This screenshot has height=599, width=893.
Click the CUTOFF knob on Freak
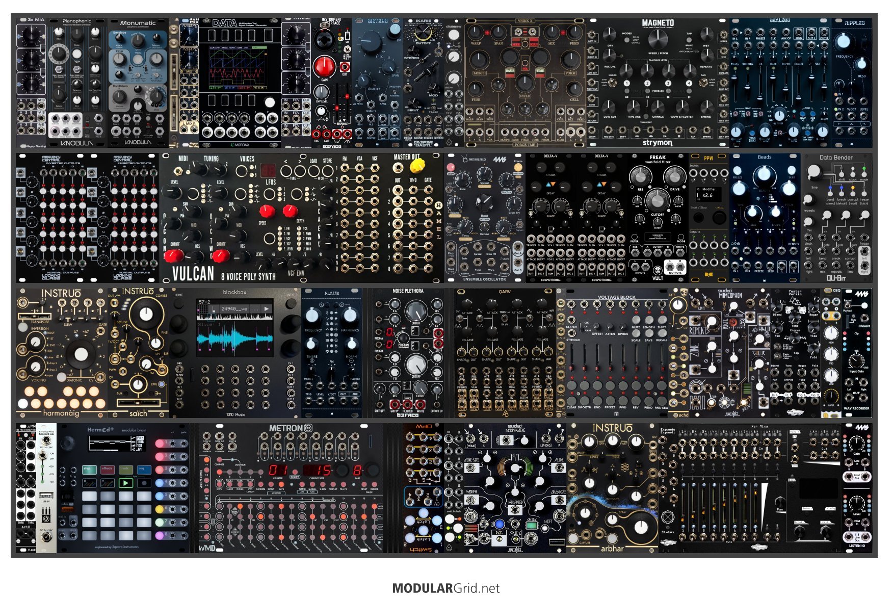[x=658, y=199]
